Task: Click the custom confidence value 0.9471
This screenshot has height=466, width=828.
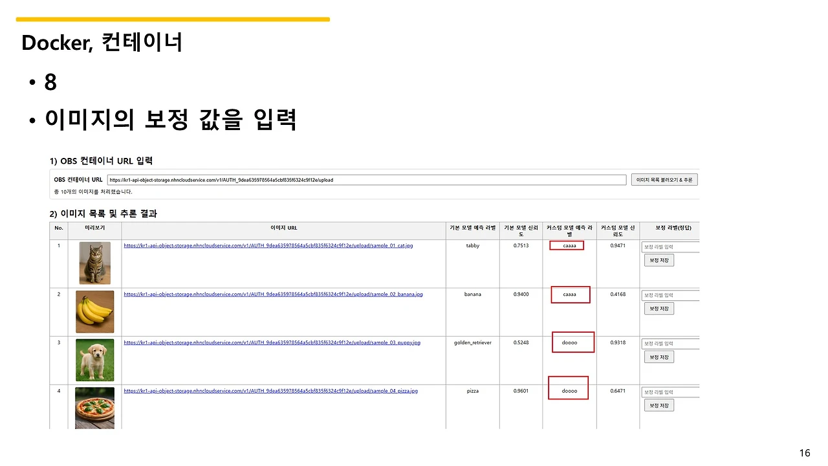Action: point(618,246)
